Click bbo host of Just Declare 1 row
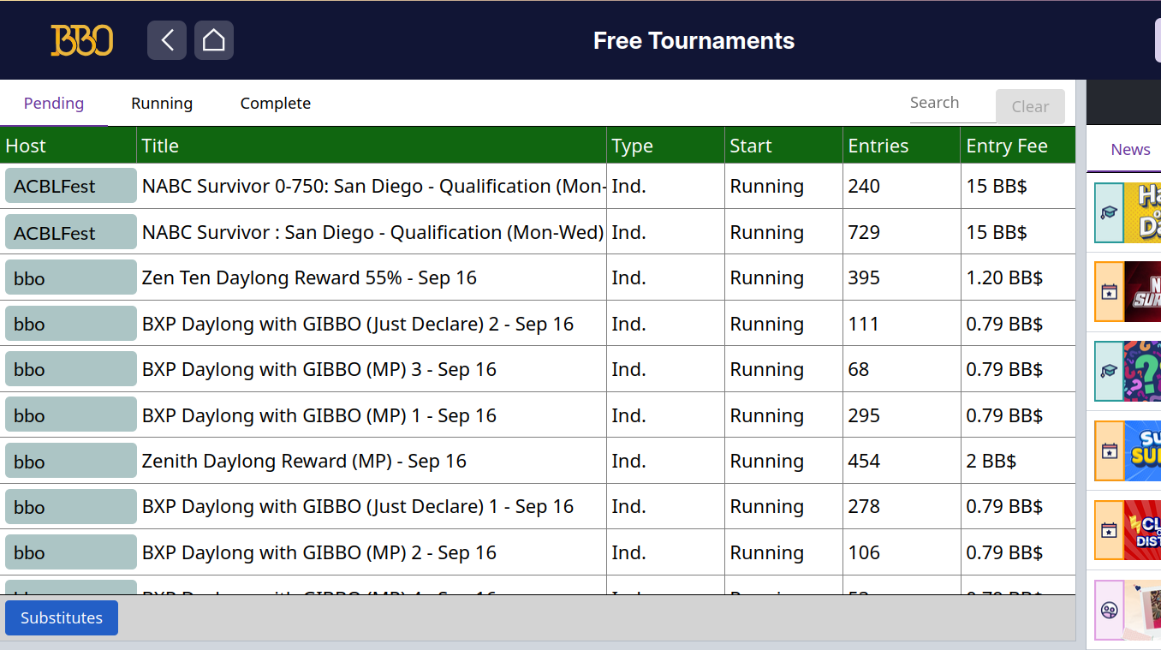The image size is (1161, 650). pyautogui.click(x=71, y=507)
